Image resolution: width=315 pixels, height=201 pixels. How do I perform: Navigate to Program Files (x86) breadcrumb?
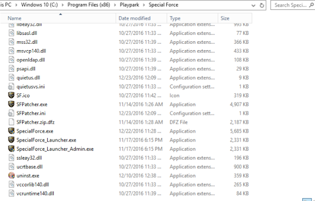[89, 5]
